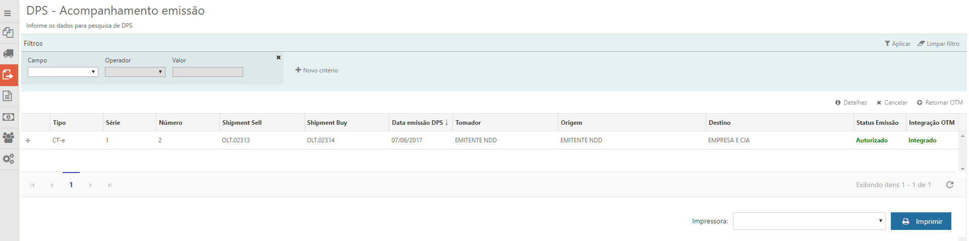This screenshot has height=241, width=969.
Task: Add Novo critério to filters
Action: tap(317, 70)
